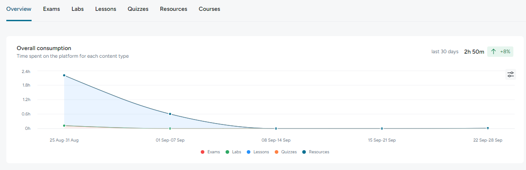Click data point for 22 Sep-28 Sep
526x170 pixels.
pyautogui.click(x=488, y=128)
